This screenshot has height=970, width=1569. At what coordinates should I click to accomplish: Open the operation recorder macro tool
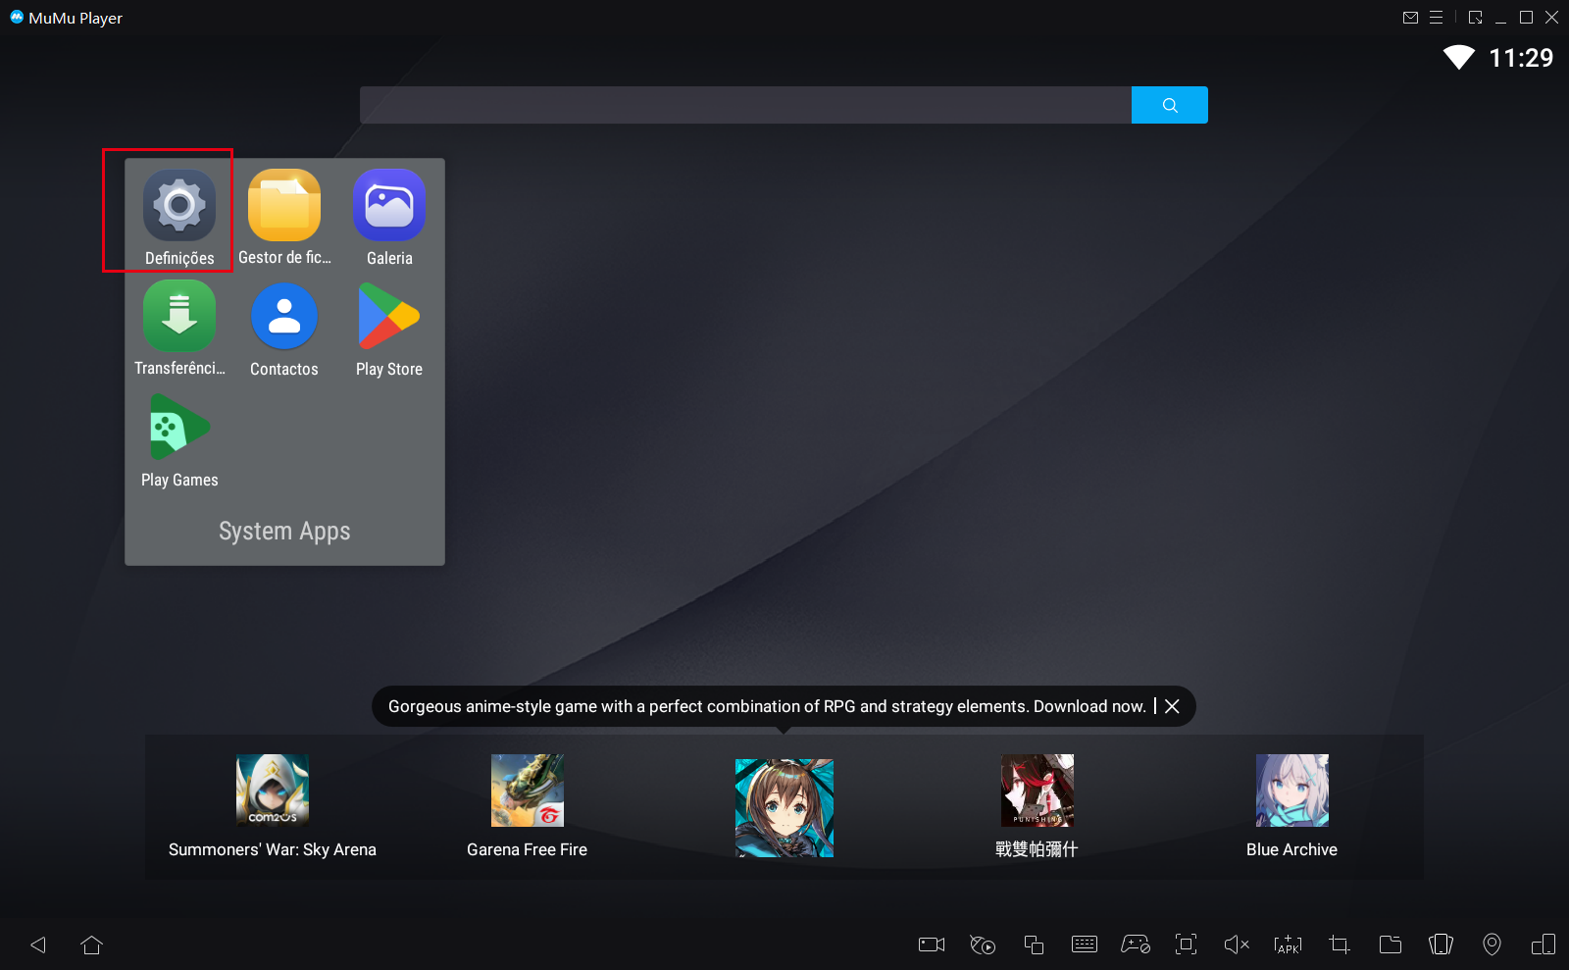pos(983,944)
